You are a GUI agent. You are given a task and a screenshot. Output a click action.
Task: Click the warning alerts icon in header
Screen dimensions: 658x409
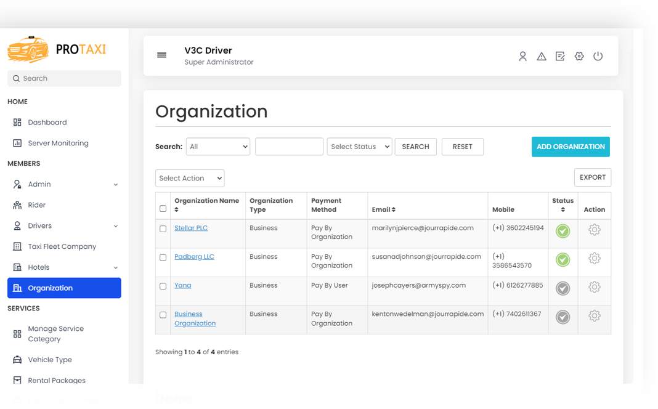541,56
